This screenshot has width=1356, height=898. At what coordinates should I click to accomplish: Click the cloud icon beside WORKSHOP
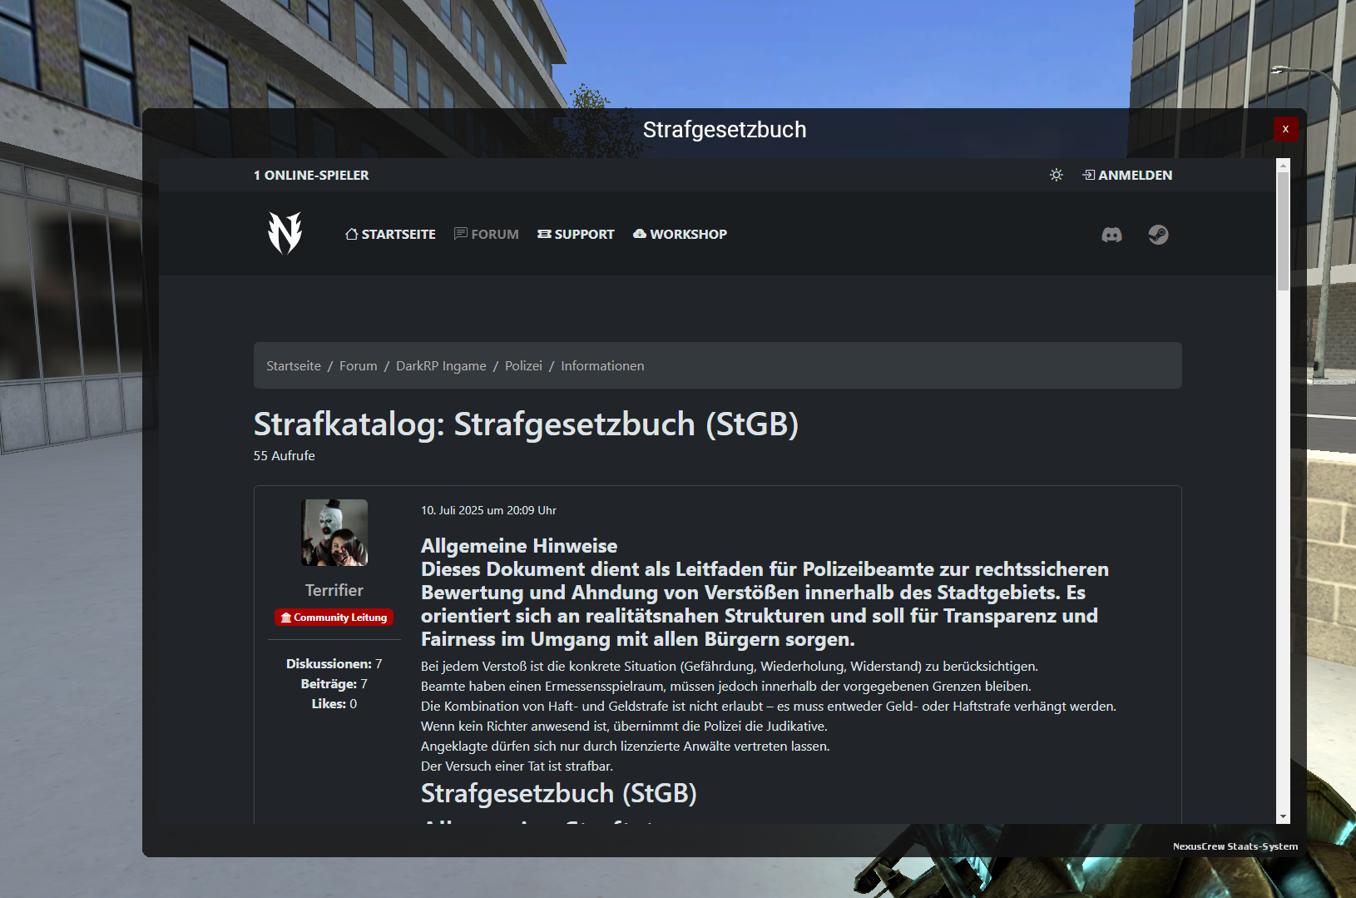(638, 234)
